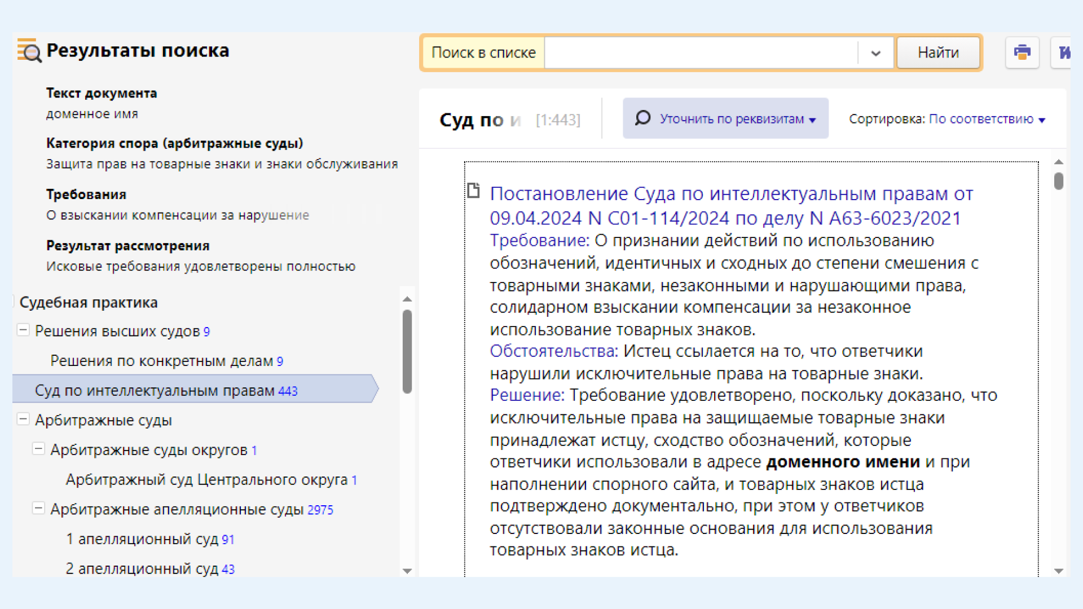Click the [1:443] counter
This screenshot has width=1083, height=609.
click(x=558, y=120)
